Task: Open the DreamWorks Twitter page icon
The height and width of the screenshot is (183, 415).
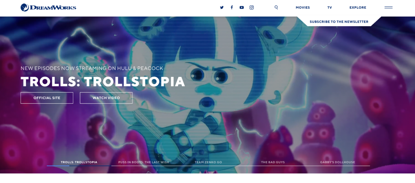Action: [222, 7]
